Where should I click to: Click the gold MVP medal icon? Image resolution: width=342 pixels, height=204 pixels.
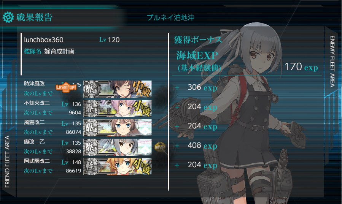(x=160, y=147)
